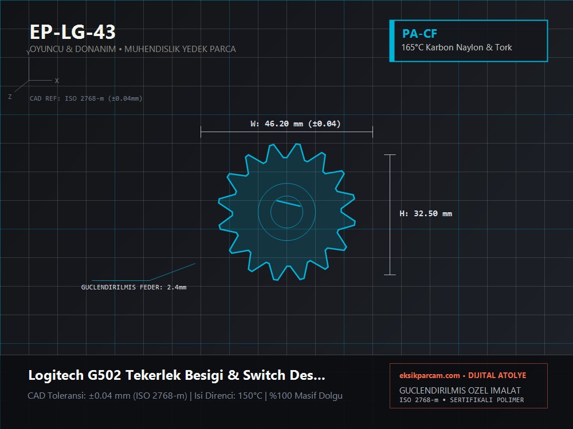
Task: Click the PA-CF material title
Action: (x=419, y=34)
